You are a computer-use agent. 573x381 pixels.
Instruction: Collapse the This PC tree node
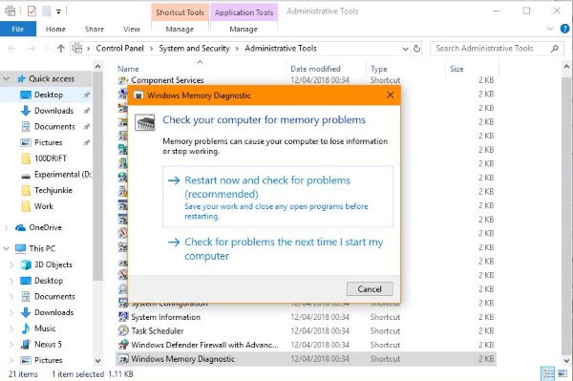(x=7, y=248)
